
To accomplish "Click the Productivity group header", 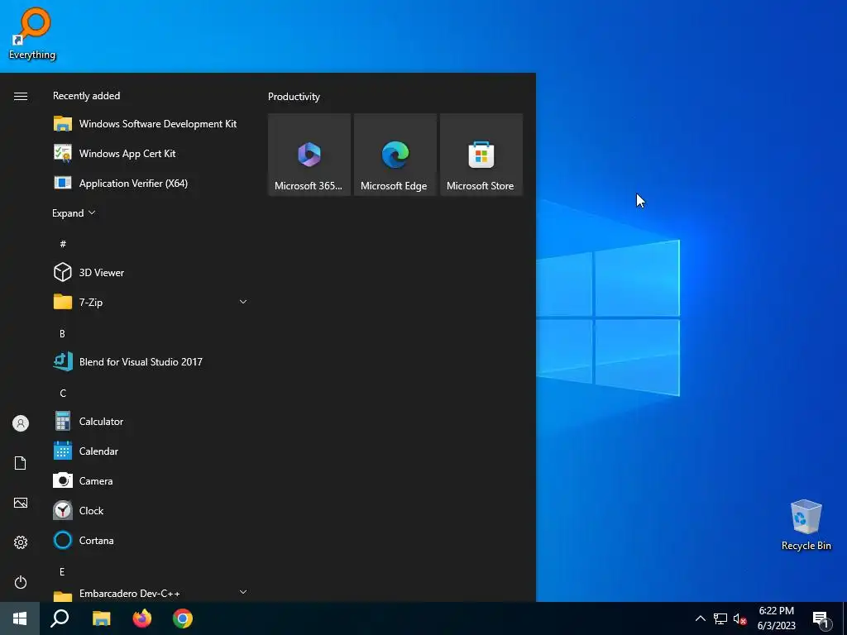I will (x=294, y=97).
